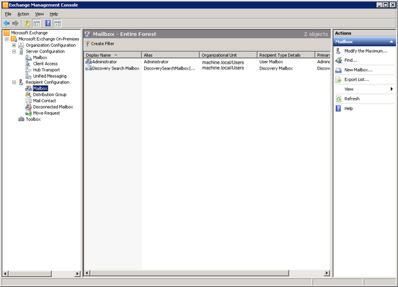Click the Recipient Configuration person icon

[x=21, y=82]
